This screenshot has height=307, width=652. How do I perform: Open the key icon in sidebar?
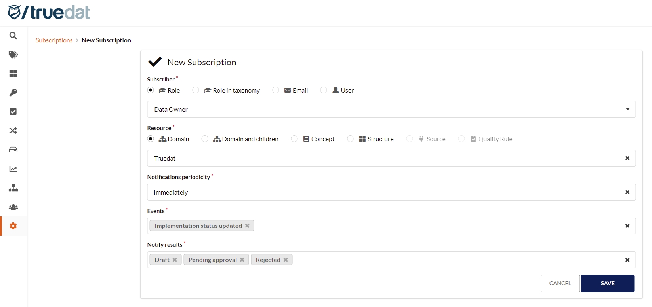(x=13, y=93)
